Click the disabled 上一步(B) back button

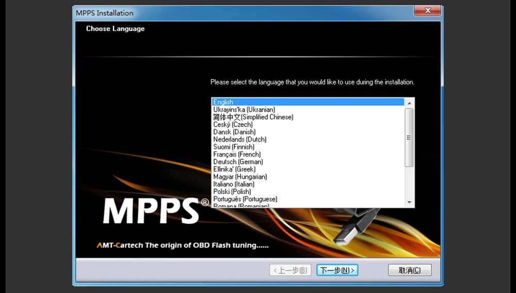(x=290, y=270)
